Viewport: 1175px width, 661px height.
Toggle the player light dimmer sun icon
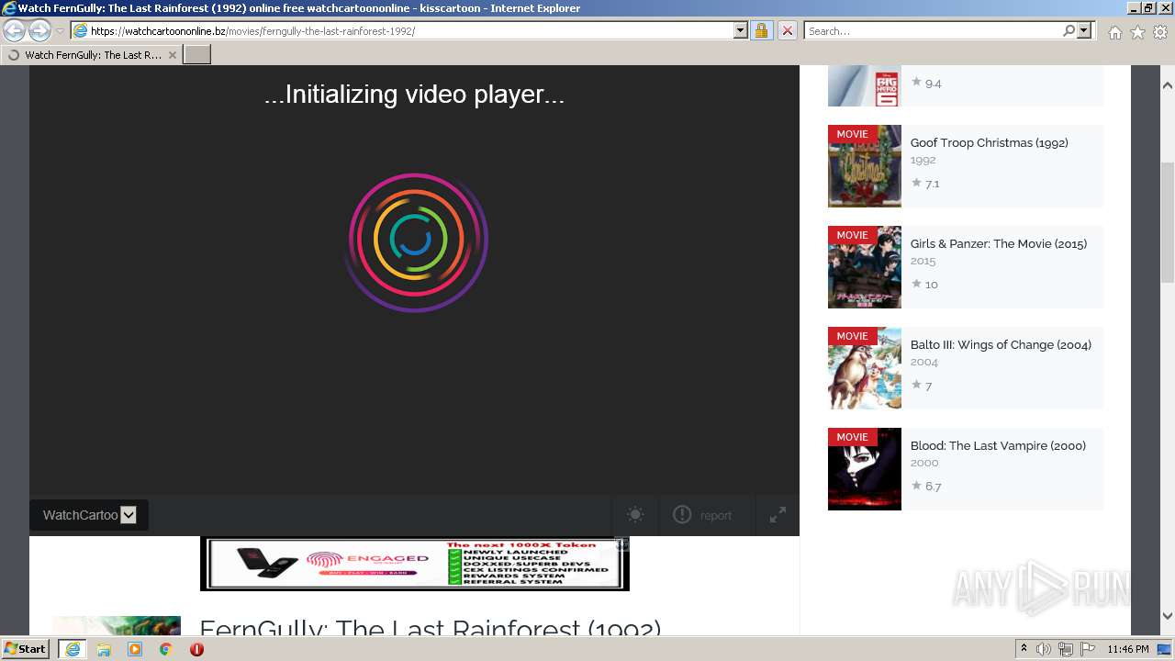pos(635,515)
